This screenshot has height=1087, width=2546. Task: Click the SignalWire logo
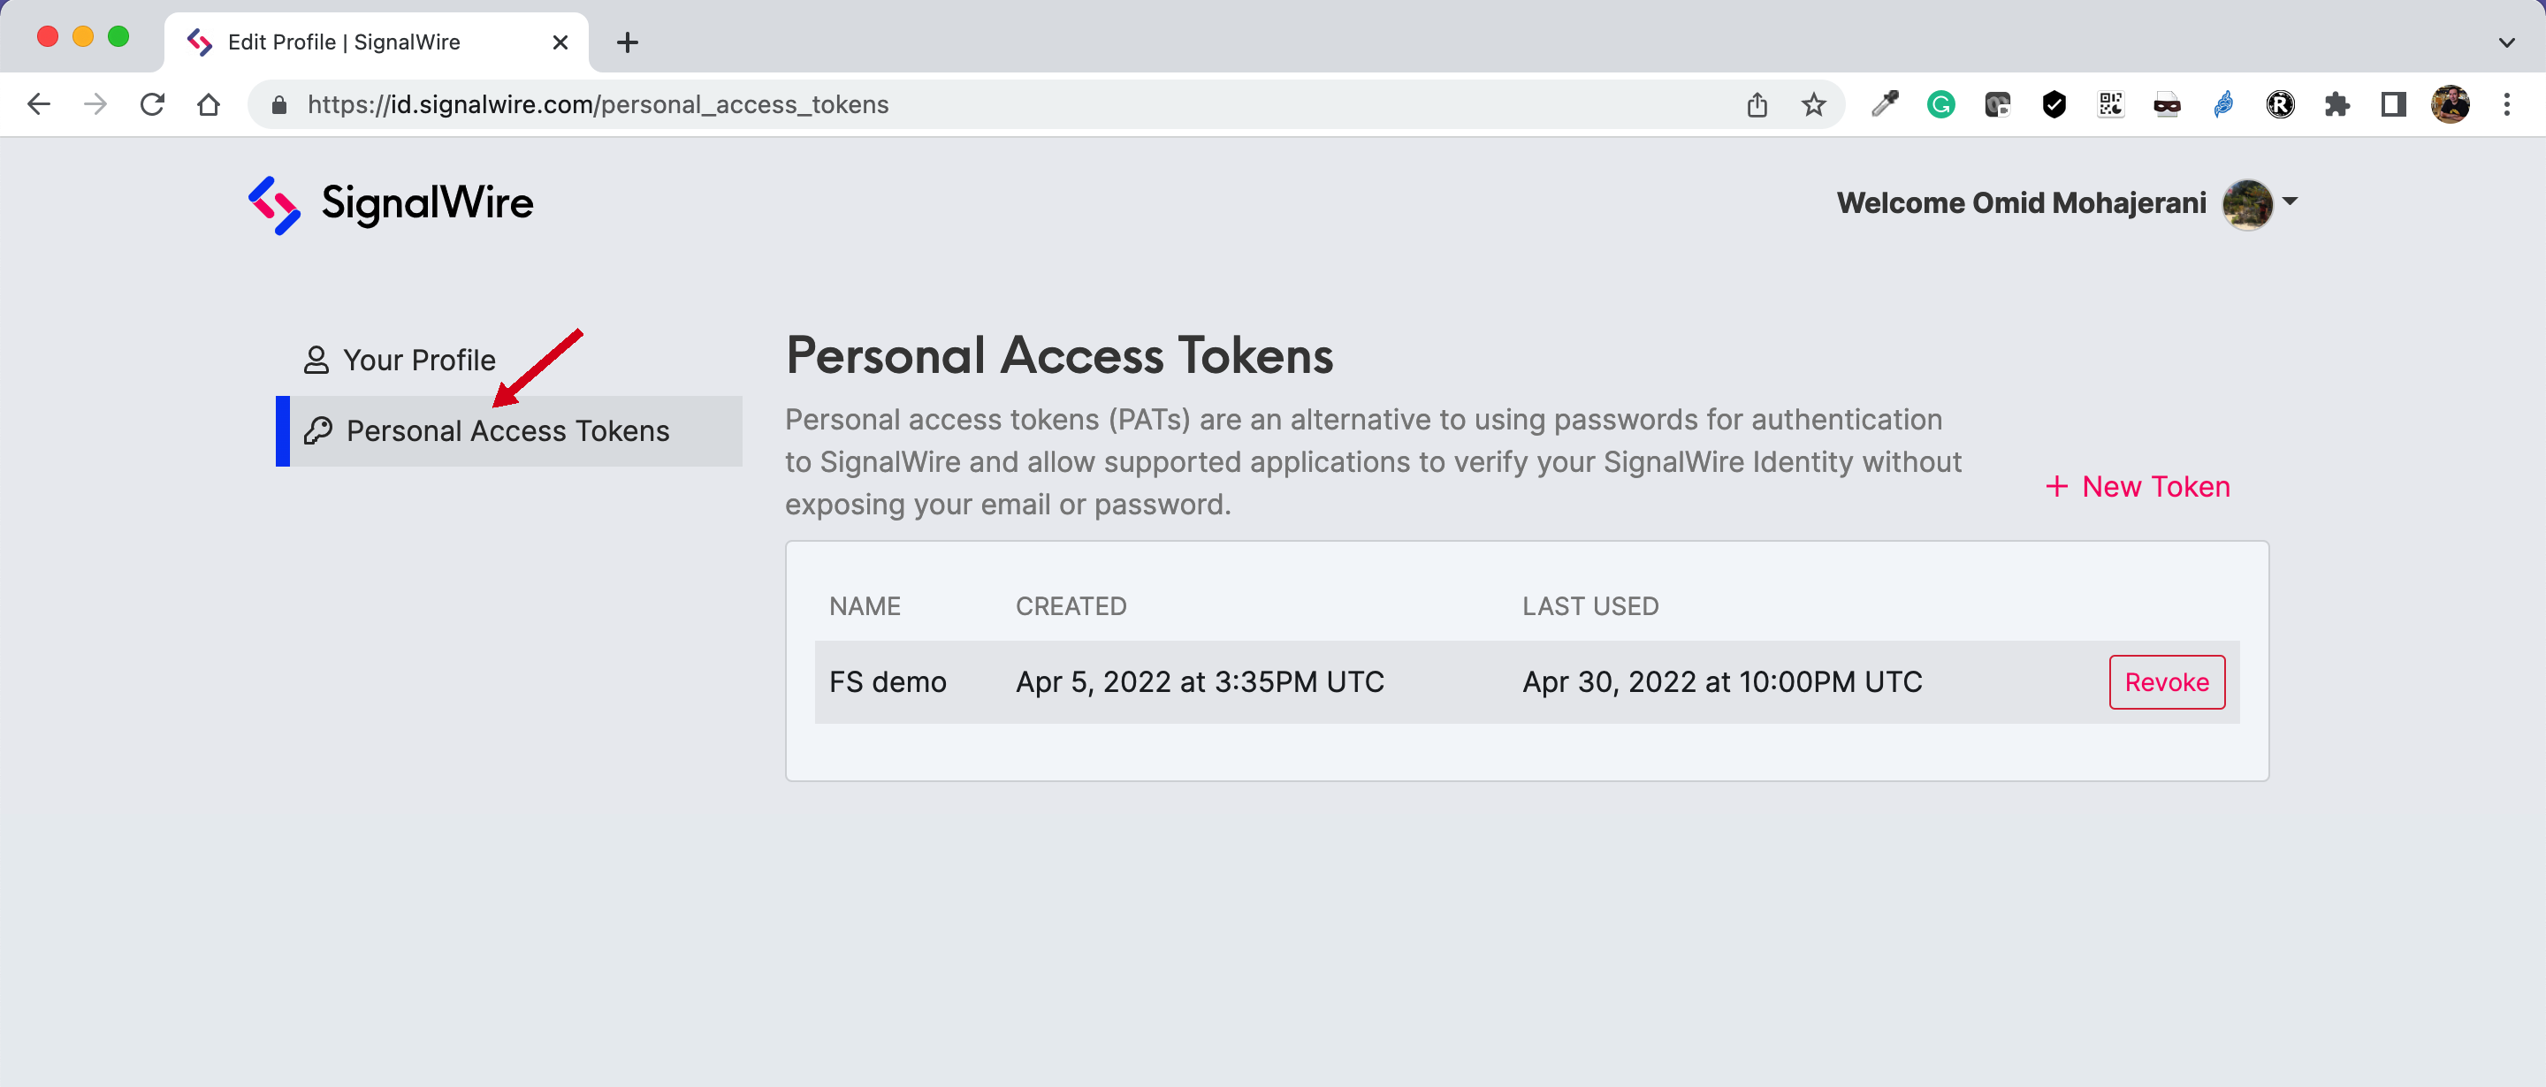coord(391,204)
